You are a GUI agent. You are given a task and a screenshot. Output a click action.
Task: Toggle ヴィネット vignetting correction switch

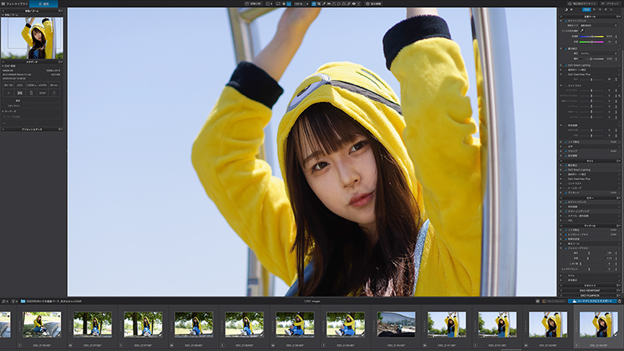point(565,193)
